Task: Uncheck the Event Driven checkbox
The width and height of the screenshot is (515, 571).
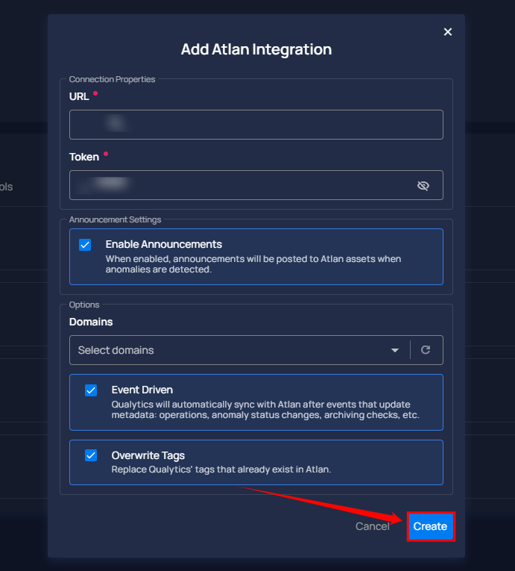Action: tap(91, 390)
